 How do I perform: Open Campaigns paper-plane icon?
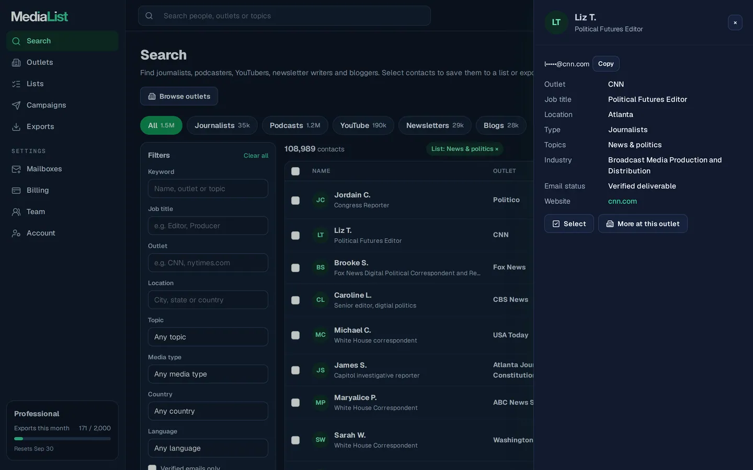(16, 105)
